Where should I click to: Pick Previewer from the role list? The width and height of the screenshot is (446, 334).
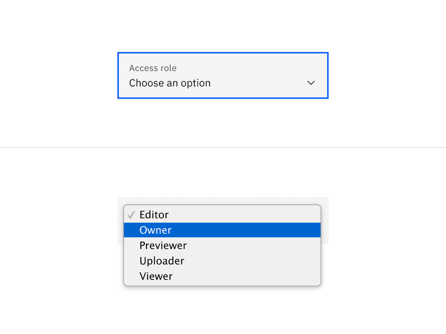(x=163, y=245)
